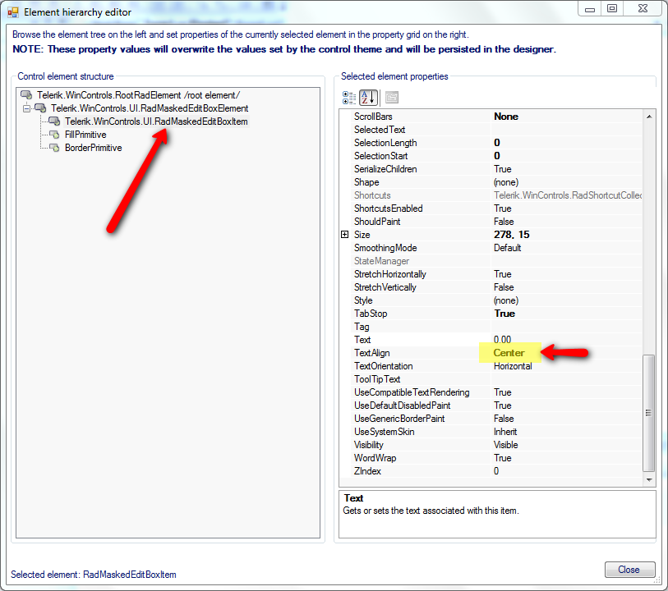Close the dialog with the Close button

point(629,570)
